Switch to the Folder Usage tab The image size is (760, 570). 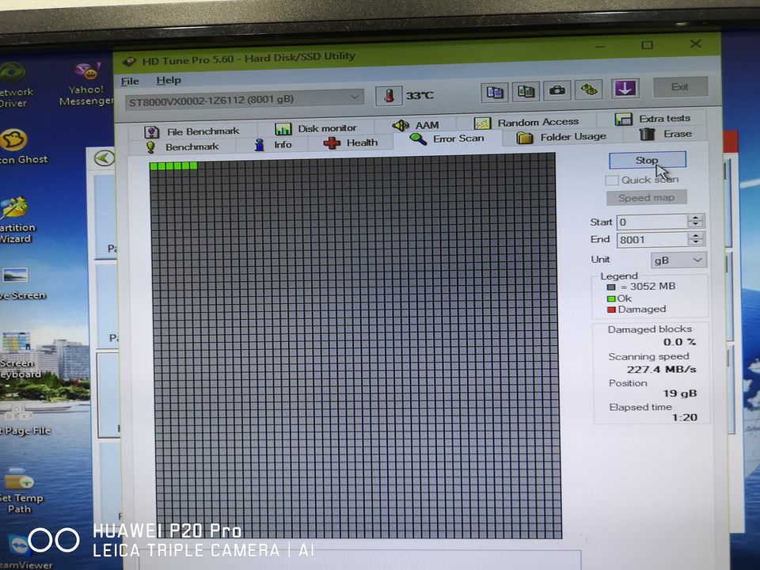click(562, 137)
